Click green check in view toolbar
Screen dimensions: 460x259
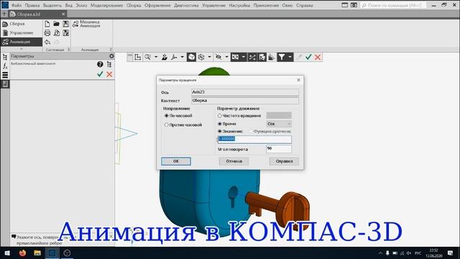(x=308, y=57)
